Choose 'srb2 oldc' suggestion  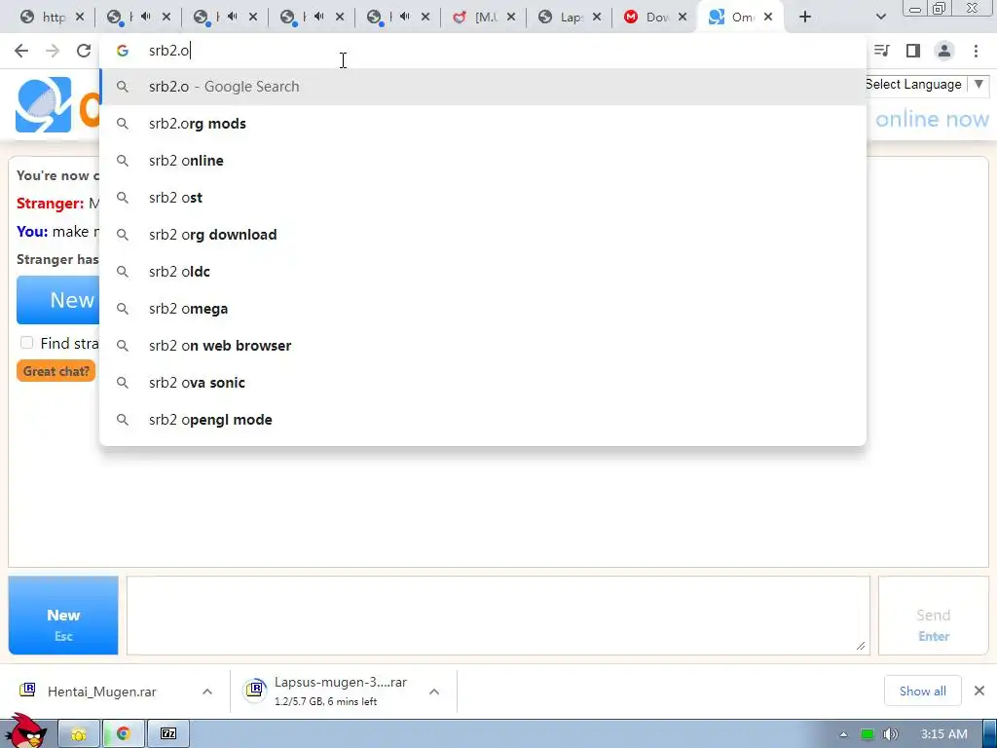tap(483, 272)
